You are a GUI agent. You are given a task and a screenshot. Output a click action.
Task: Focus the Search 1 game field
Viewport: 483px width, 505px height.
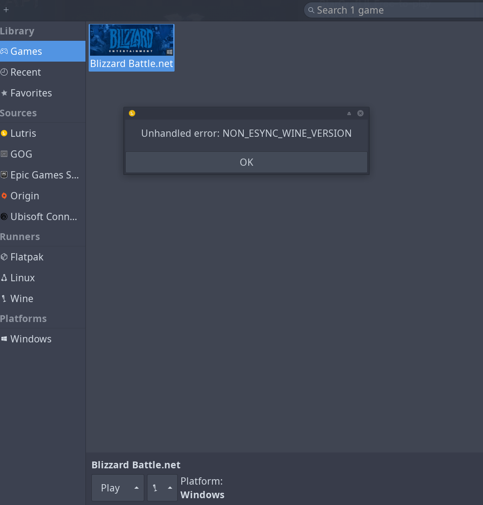(x=393, y=10)
